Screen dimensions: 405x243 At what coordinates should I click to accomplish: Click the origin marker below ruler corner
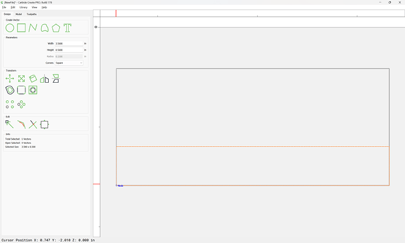pyautogui.click(x=96, y=27)
